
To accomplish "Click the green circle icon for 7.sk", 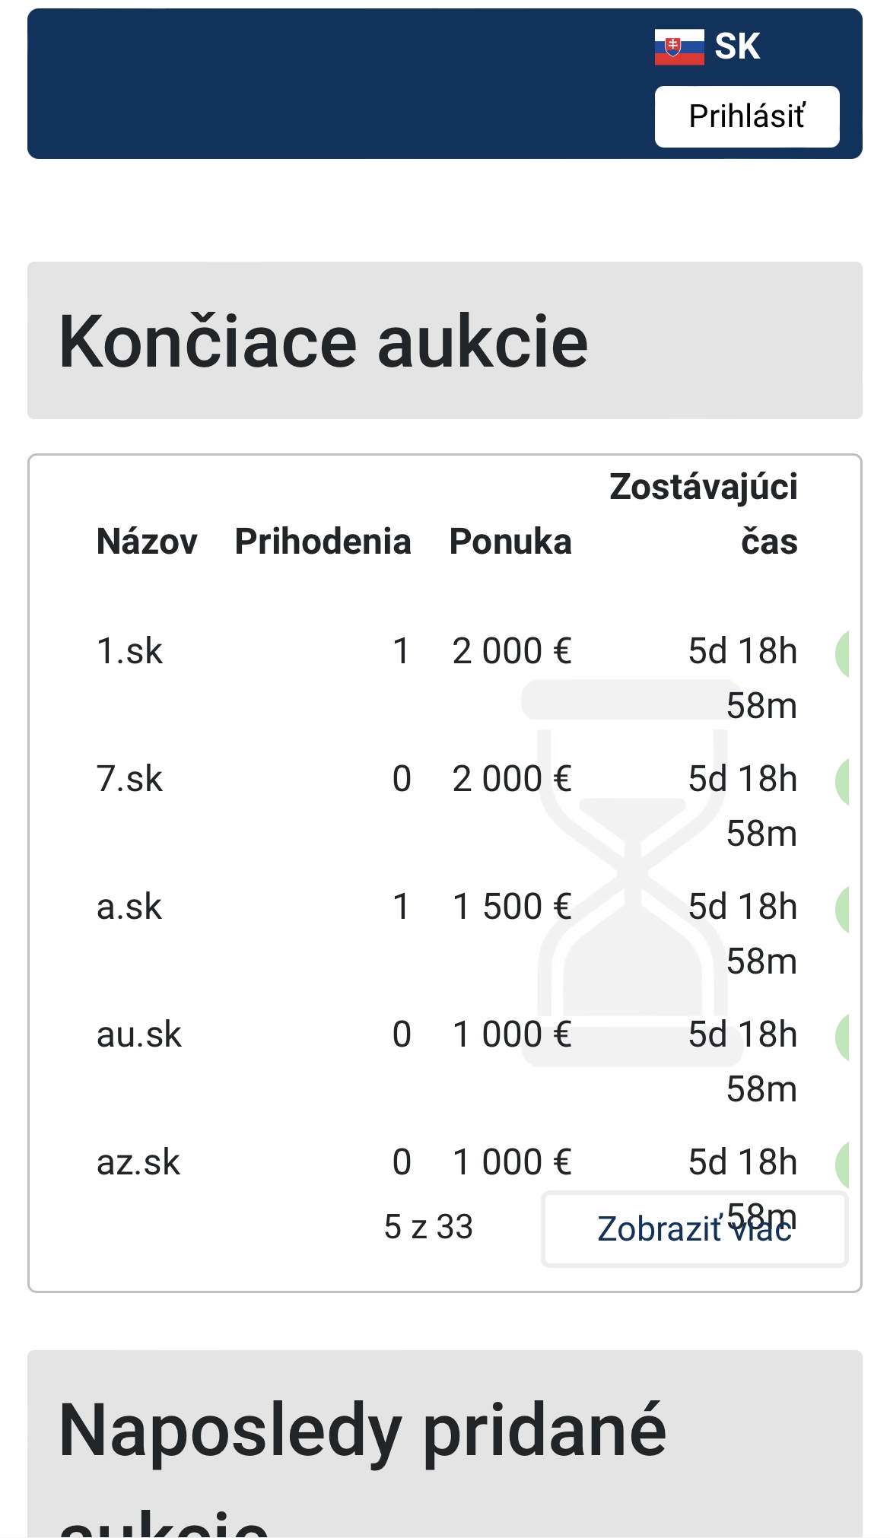I will point(843,781).
